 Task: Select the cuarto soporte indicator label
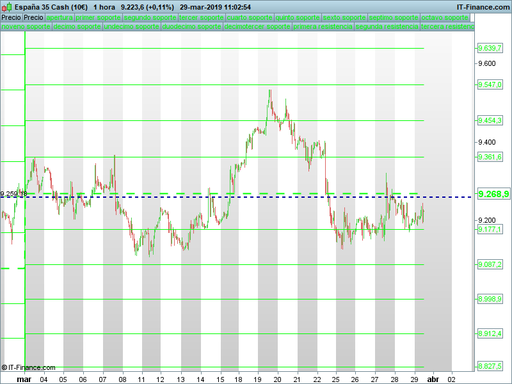(x=250, y=18)
